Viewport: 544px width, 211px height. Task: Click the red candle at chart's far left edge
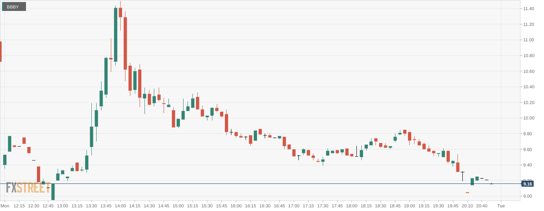coord(1,51)
